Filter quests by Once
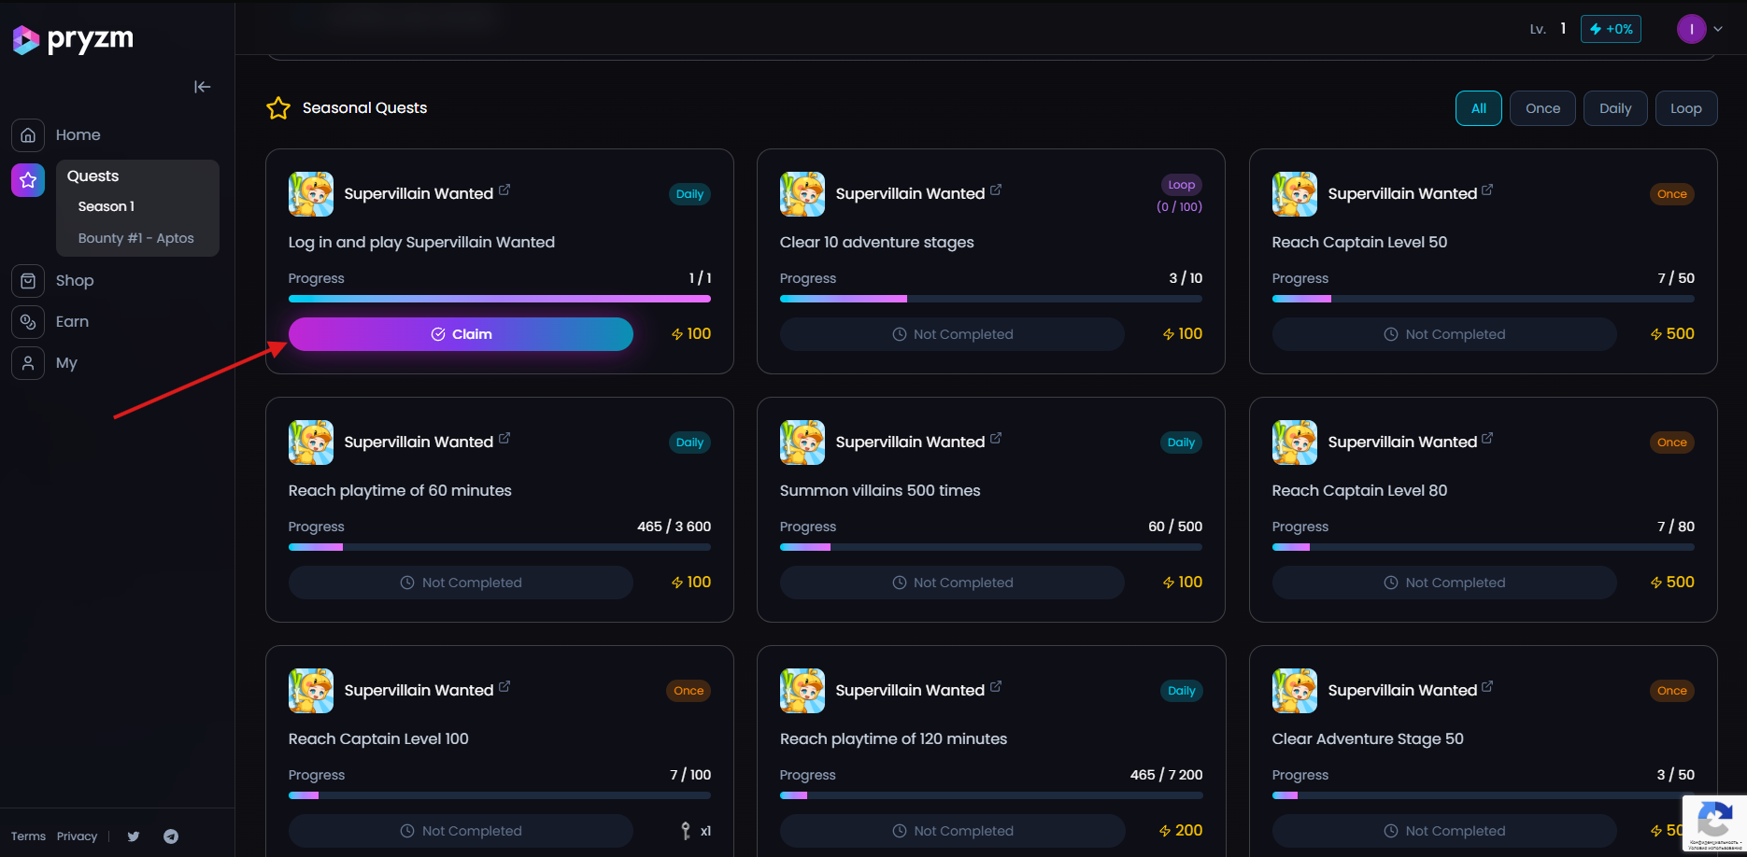1747x857 pixels. [1542, 108]
